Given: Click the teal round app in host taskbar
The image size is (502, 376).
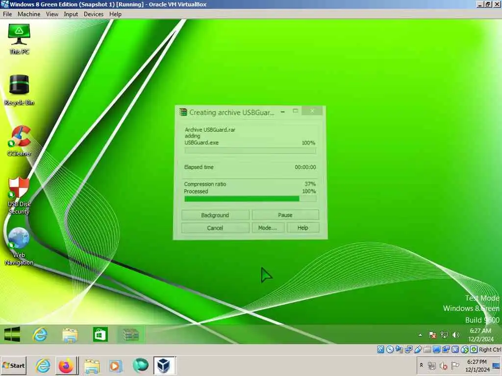Looking at the screenshot, I should coord(140,365).
